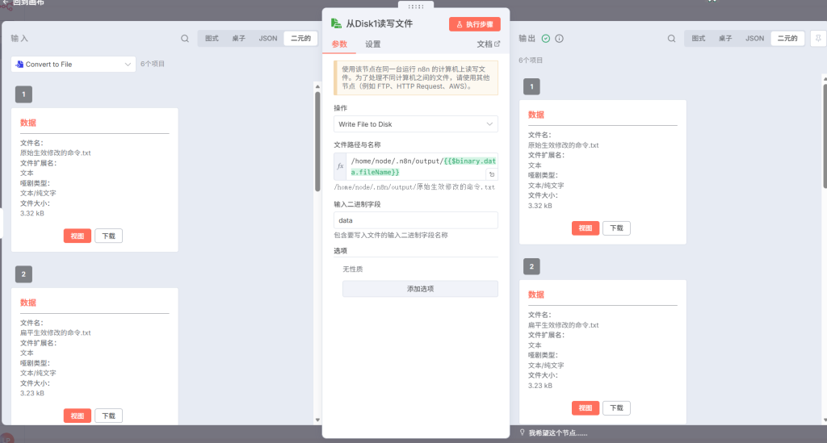827x443 pixels.
Task: Open the 文档 documentation link
Action: click(488, 44)
